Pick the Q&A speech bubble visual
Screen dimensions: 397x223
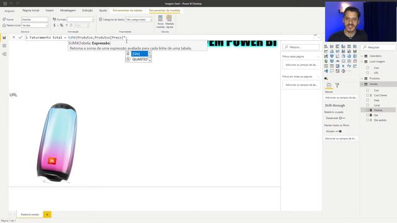(x=332, y=71)
